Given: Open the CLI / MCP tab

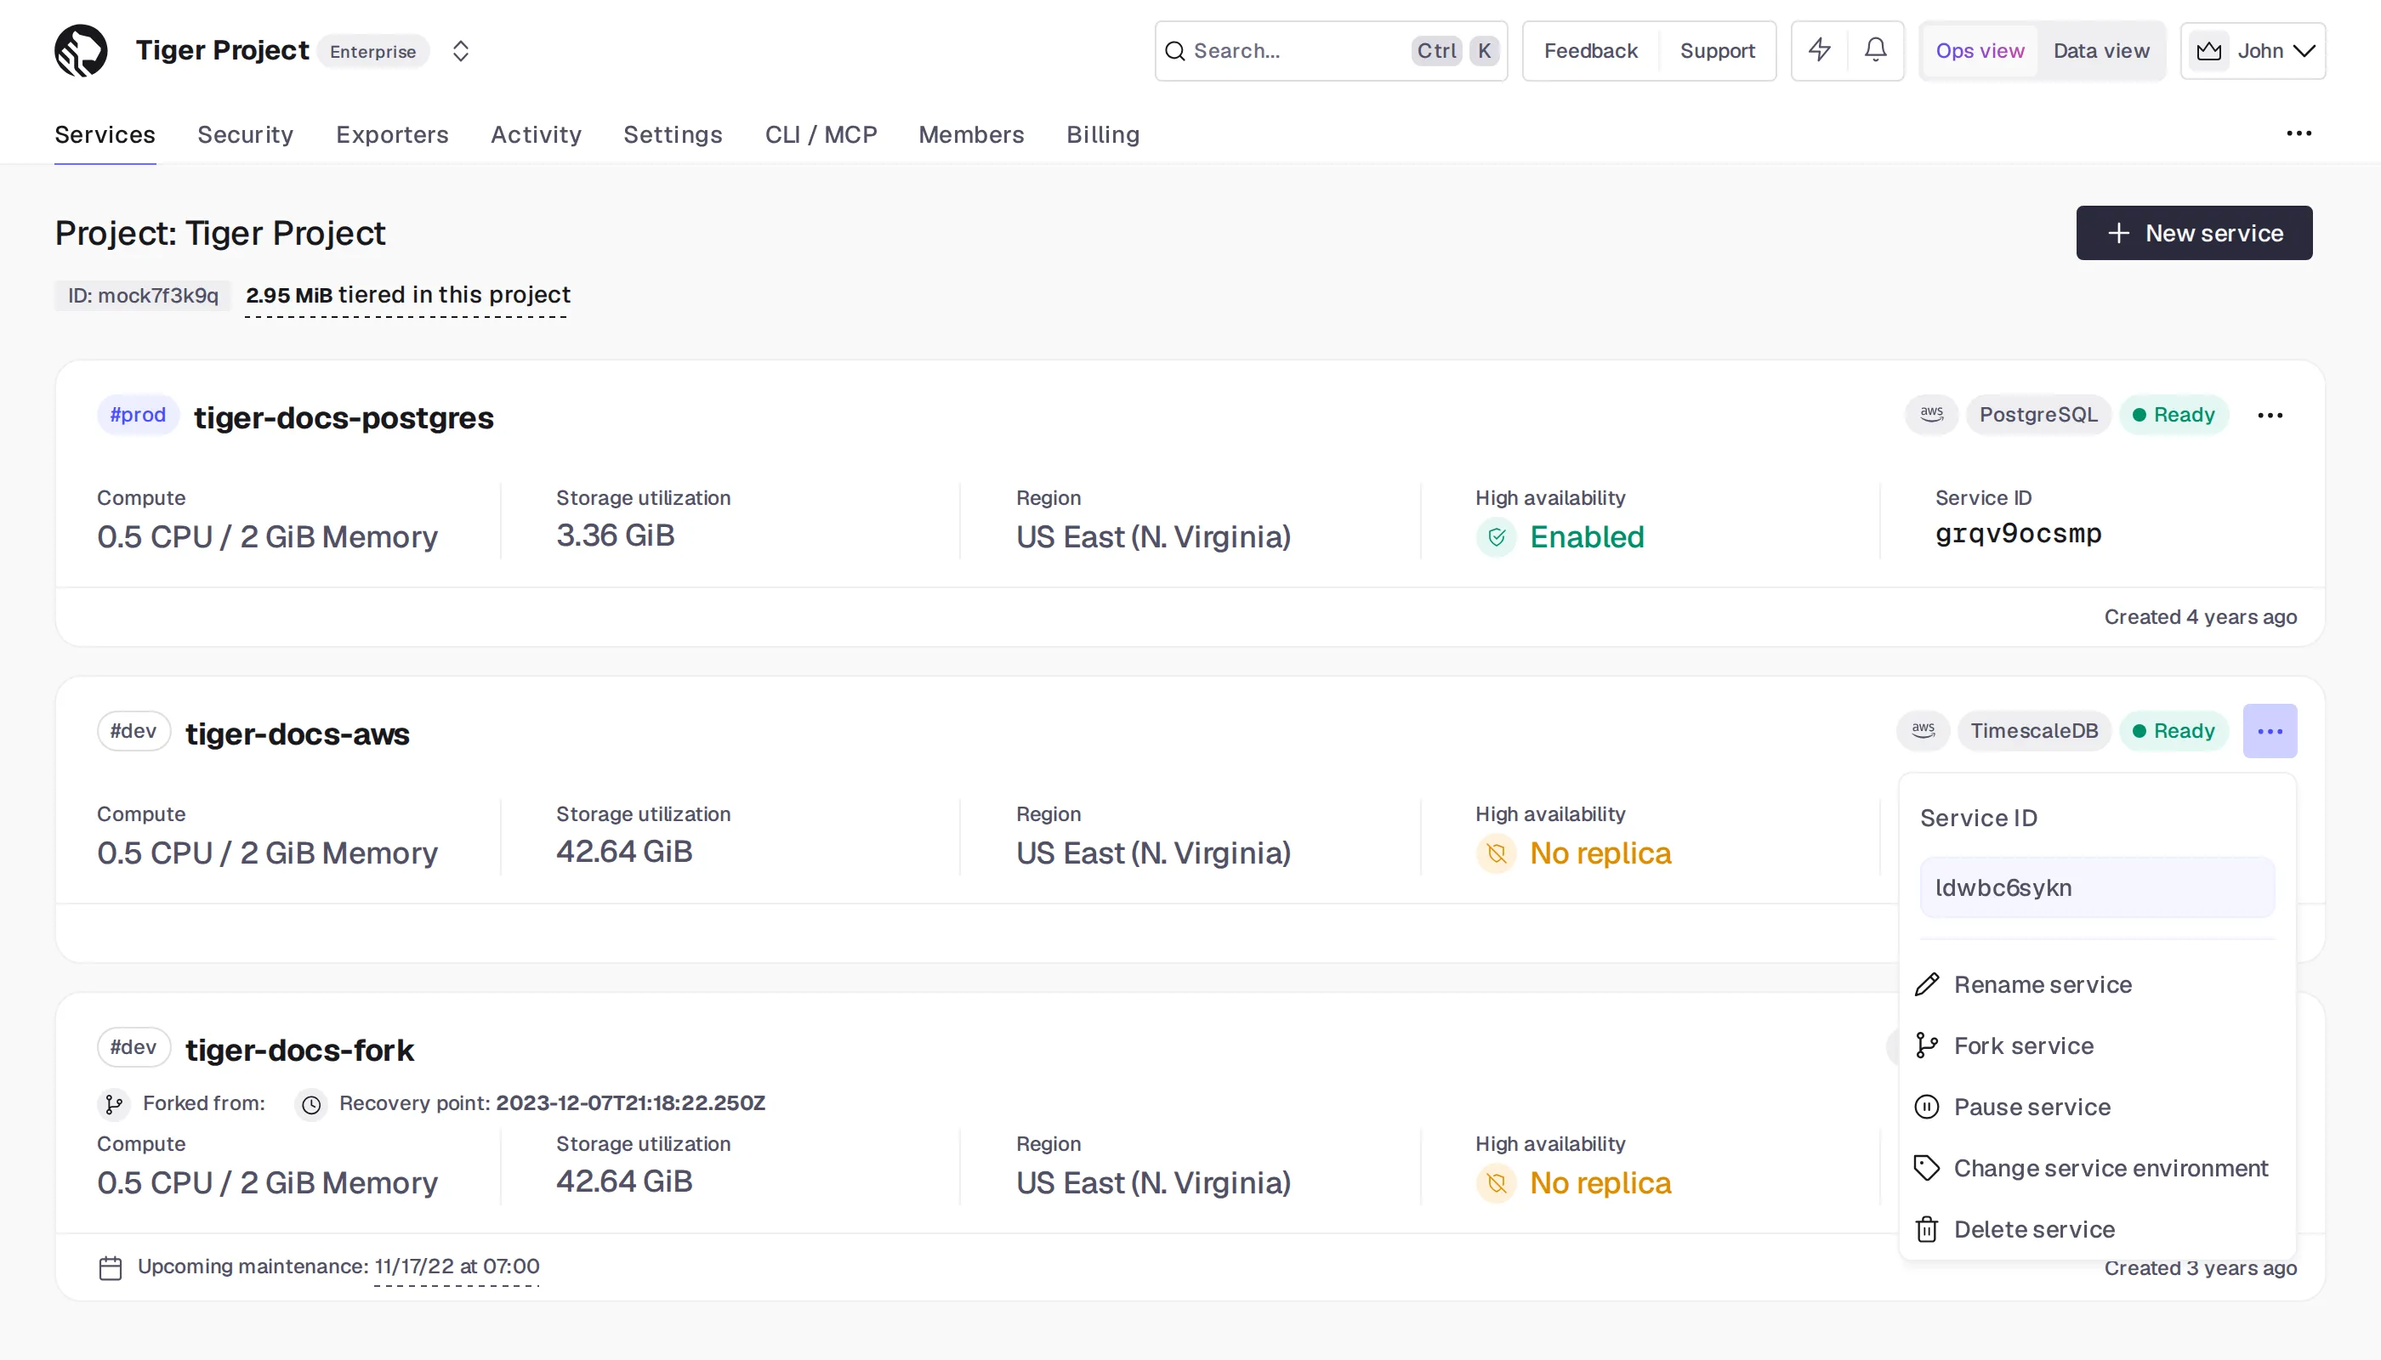Looking at the screenshot, I should [x=821, y=134].
